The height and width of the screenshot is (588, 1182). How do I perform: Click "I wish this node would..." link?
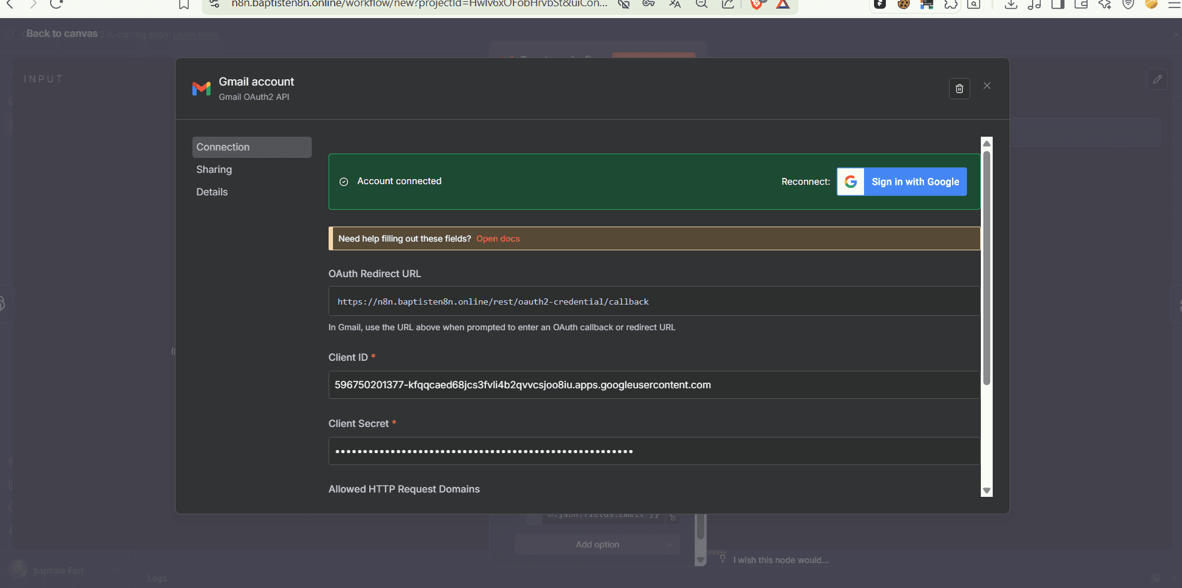pyautogui.click(x=781, y=560)
